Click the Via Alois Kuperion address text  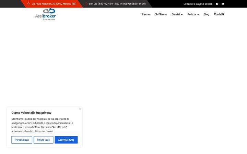coord(54,4)
